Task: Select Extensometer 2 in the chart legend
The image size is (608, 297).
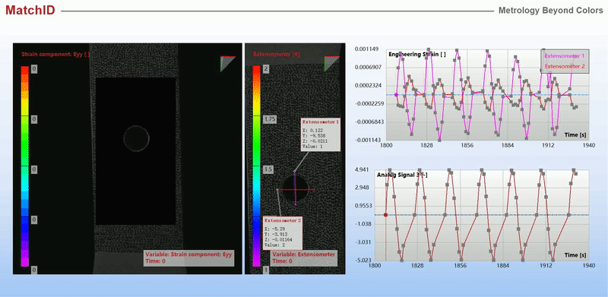Action: pos(565,66)
